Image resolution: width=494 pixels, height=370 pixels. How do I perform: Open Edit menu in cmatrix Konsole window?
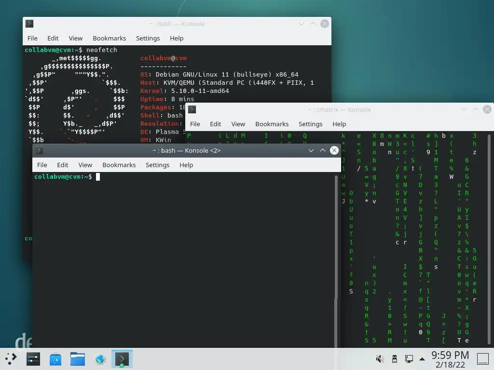[x=216, y=124]
